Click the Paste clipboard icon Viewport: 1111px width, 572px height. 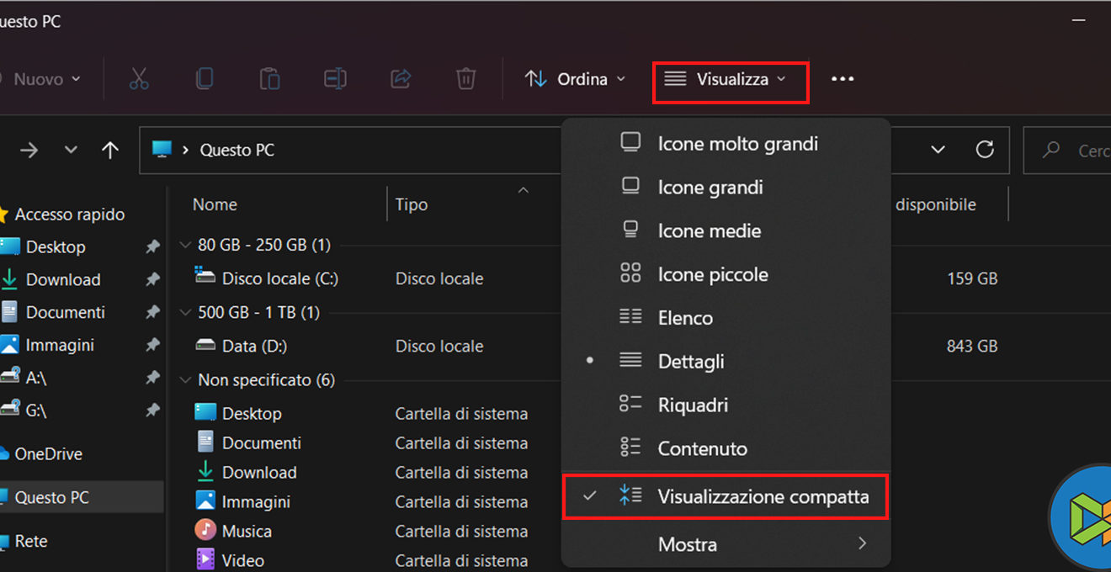pos(269,79)
